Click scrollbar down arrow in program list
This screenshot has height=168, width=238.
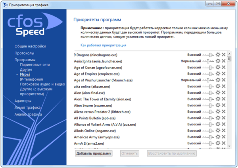tap(229, 146)
